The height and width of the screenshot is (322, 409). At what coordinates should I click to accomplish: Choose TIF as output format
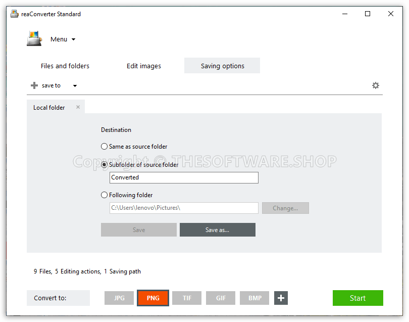187,298
